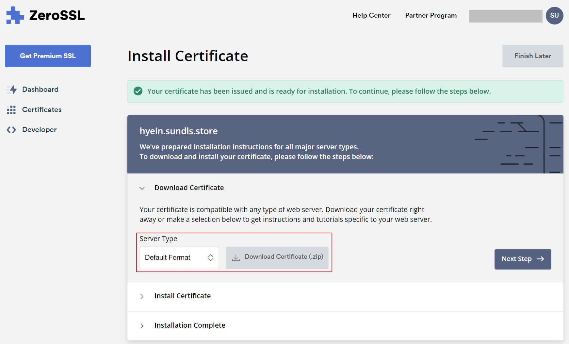Collapse the Download Certificate section chevron
Screen dimensions: 569x344
pos(142,188)
